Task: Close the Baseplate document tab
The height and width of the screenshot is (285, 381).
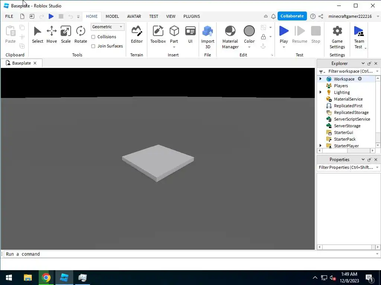Action: coord(35,63)
